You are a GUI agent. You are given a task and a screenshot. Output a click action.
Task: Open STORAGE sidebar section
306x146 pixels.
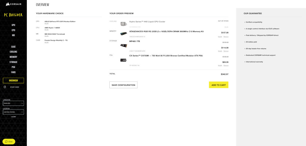[x=13, y=62]
